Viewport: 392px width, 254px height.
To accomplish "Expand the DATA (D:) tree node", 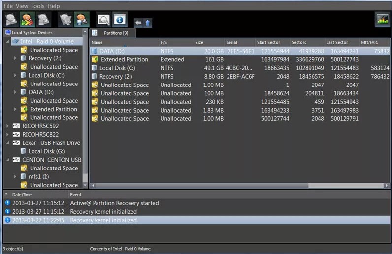I will (15, 92).
